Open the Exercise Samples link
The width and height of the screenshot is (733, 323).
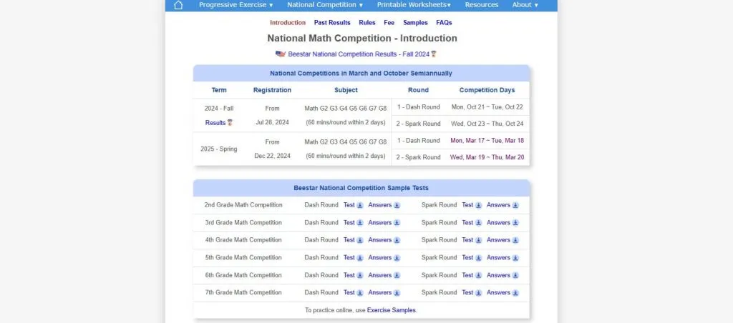tap(392, 310)
